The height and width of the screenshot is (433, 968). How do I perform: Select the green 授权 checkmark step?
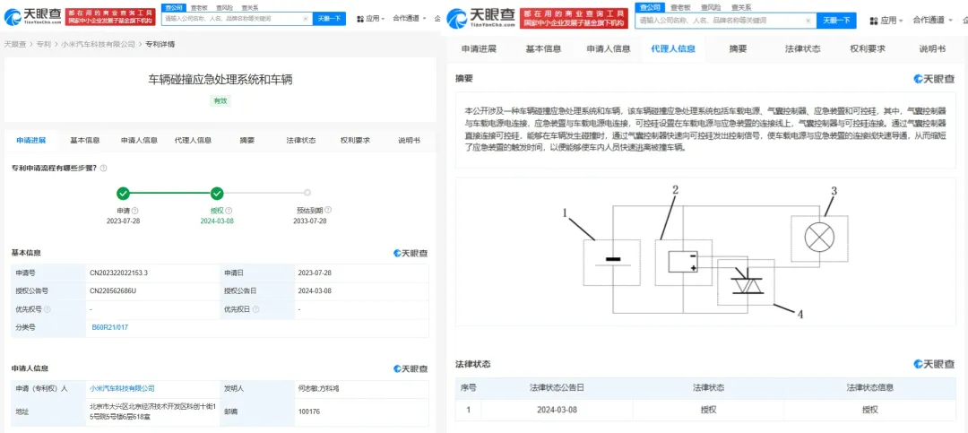(217, 194)
